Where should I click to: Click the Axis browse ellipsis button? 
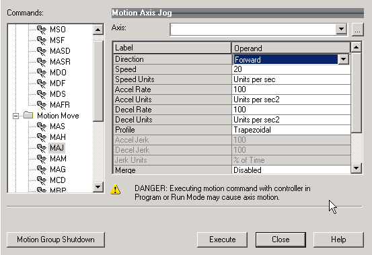pyautogui.click(x=357, y=30)
